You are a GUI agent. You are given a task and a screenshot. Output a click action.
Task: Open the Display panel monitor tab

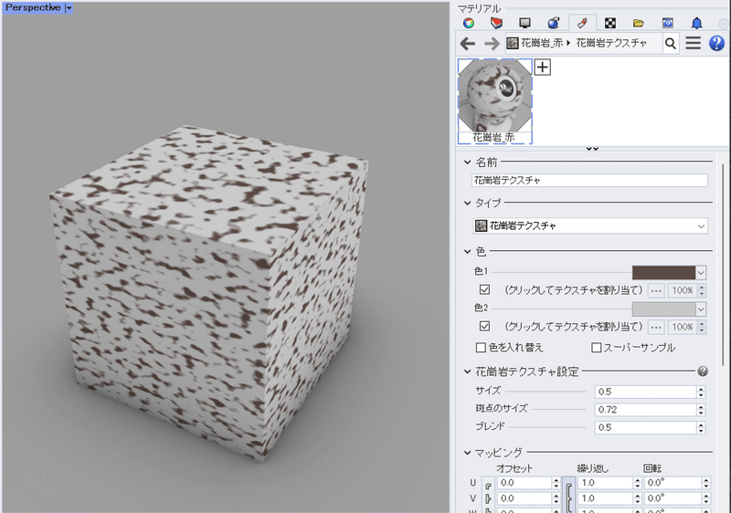[524, 23]
